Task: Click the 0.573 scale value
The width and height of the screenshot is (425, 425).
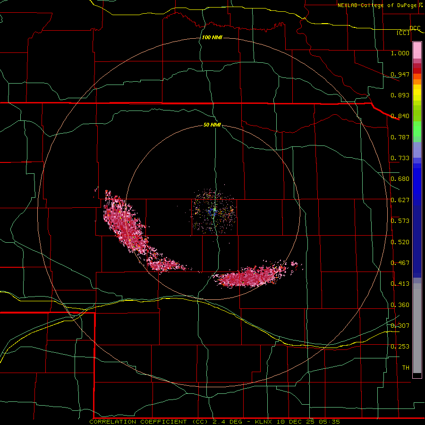Action: [400, 221]
